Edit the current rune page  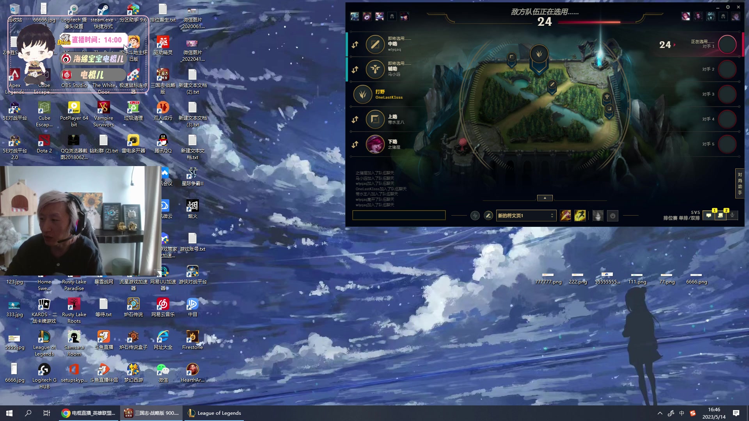(488, 216)
